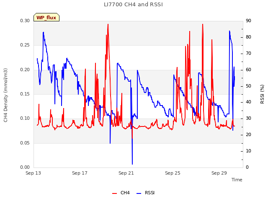Click the 60 right axis value
This screenshot has width=268, height=201.
pos(248,70)
